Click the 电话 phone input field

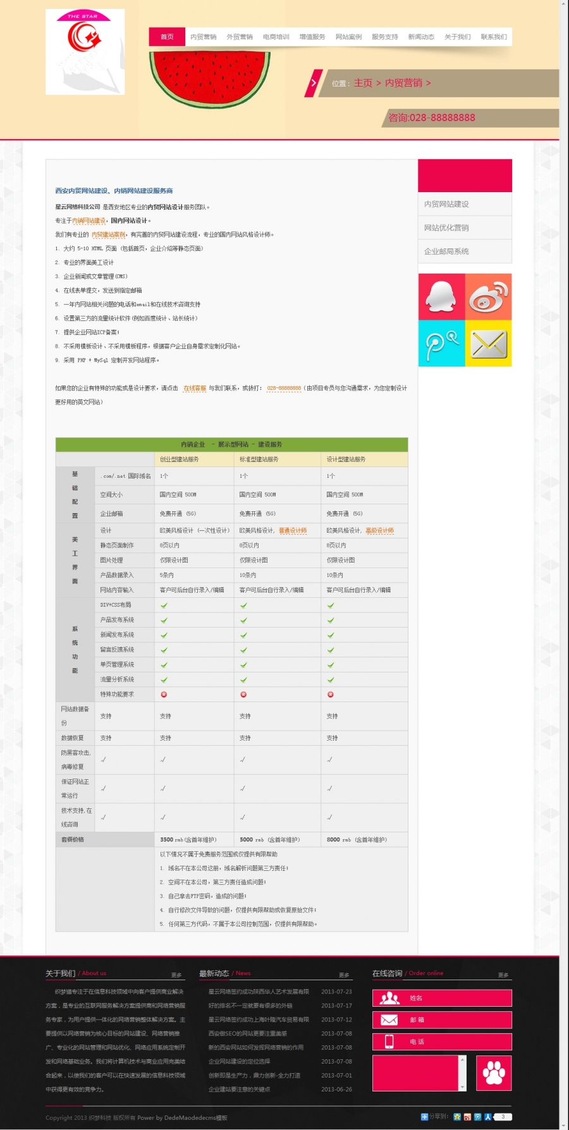coord(442,1042)
